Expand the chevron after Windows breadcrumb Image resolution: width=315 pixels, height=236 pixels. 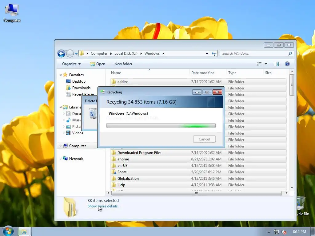coord(163,53)
